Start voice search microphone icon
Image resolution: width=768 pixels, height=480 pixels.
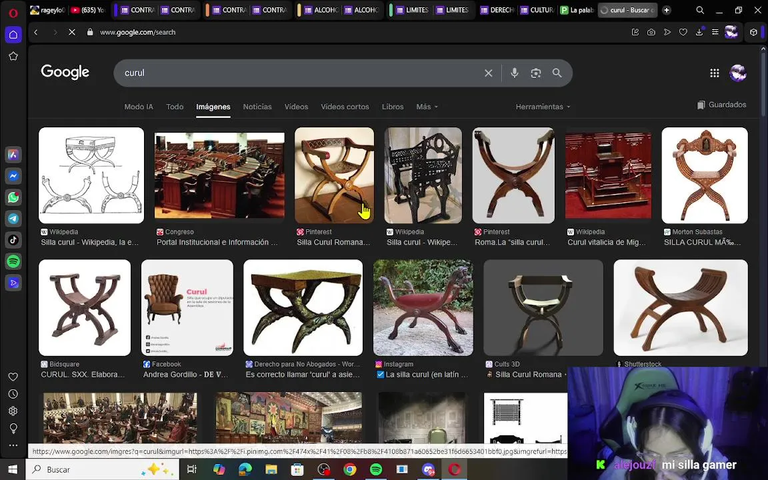(x=514, y=73)
